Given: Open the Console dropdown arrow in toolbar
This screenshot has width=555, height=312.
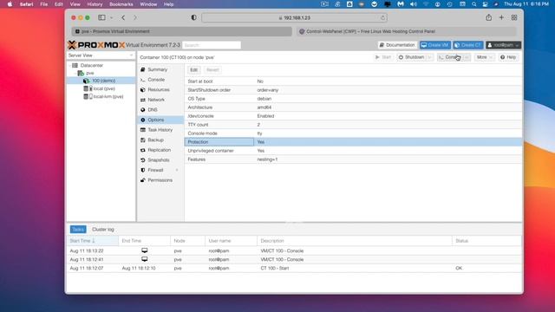Looking at the screenshot, I should click(467, 57).
